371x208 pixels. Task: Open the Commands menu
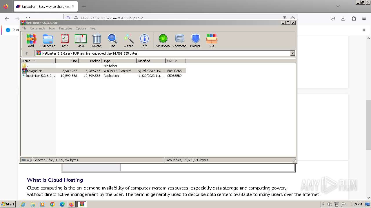click(x=37, y=28)
